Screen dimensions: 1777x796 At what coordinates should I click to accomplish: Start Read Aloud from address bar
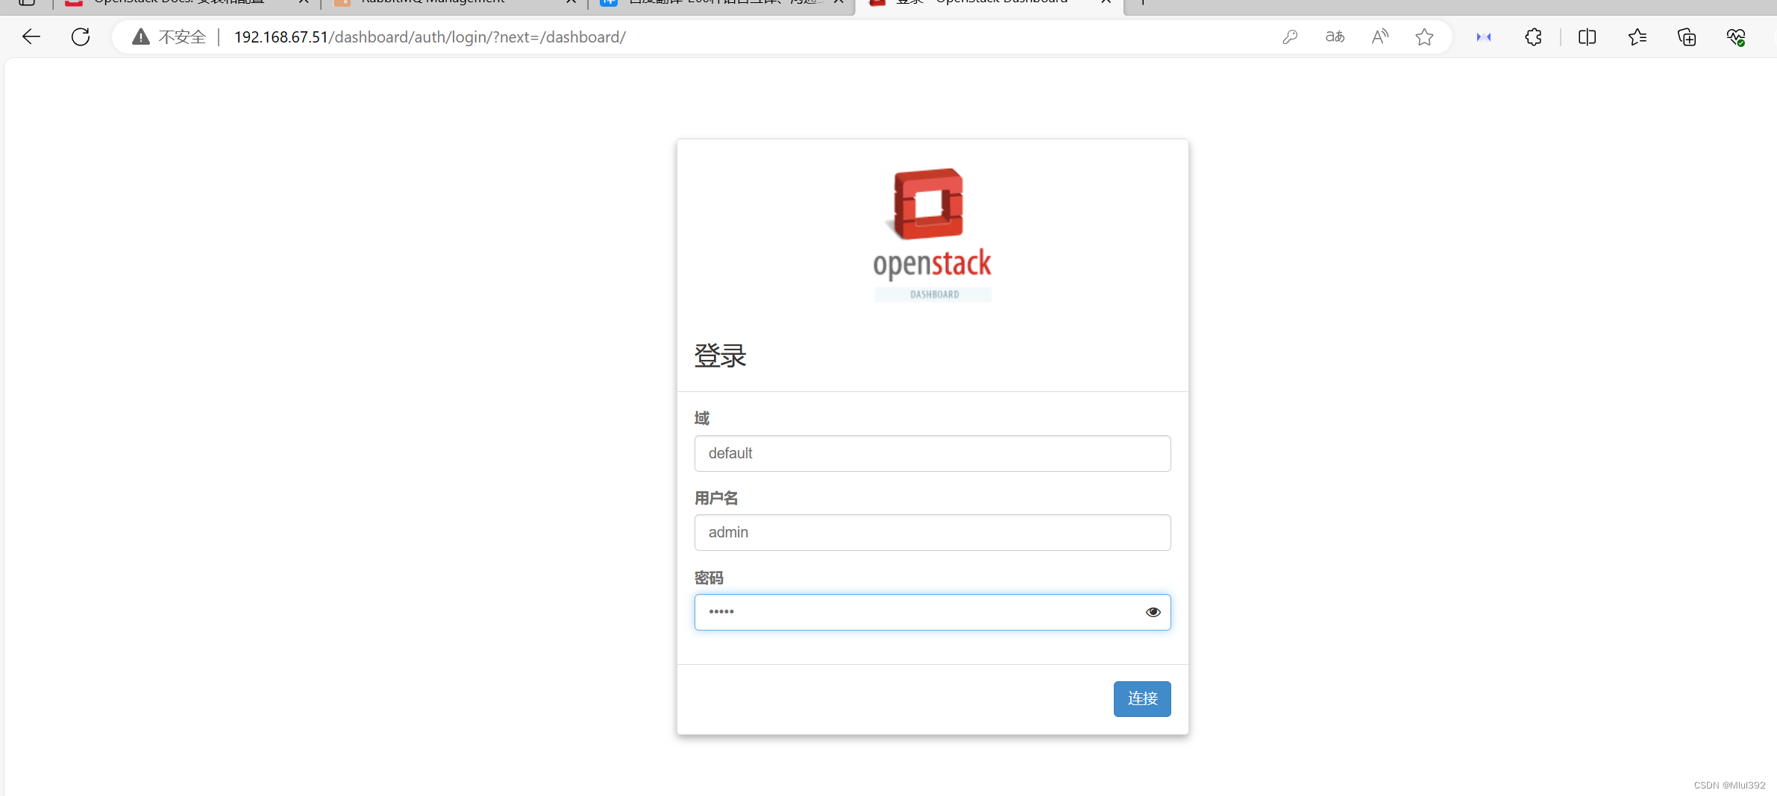coord(1380,37)
